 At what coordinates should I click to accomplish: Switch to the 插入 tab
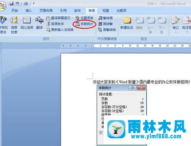[29, 11]
